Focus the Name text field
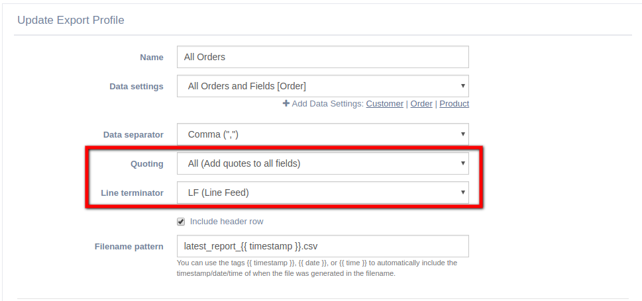This screenshot has height=301, width=642. tap(323, 57)
